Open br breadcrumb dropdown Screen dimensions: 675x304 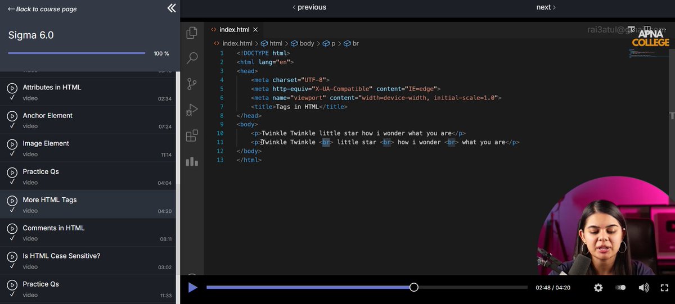coord(352,43)
